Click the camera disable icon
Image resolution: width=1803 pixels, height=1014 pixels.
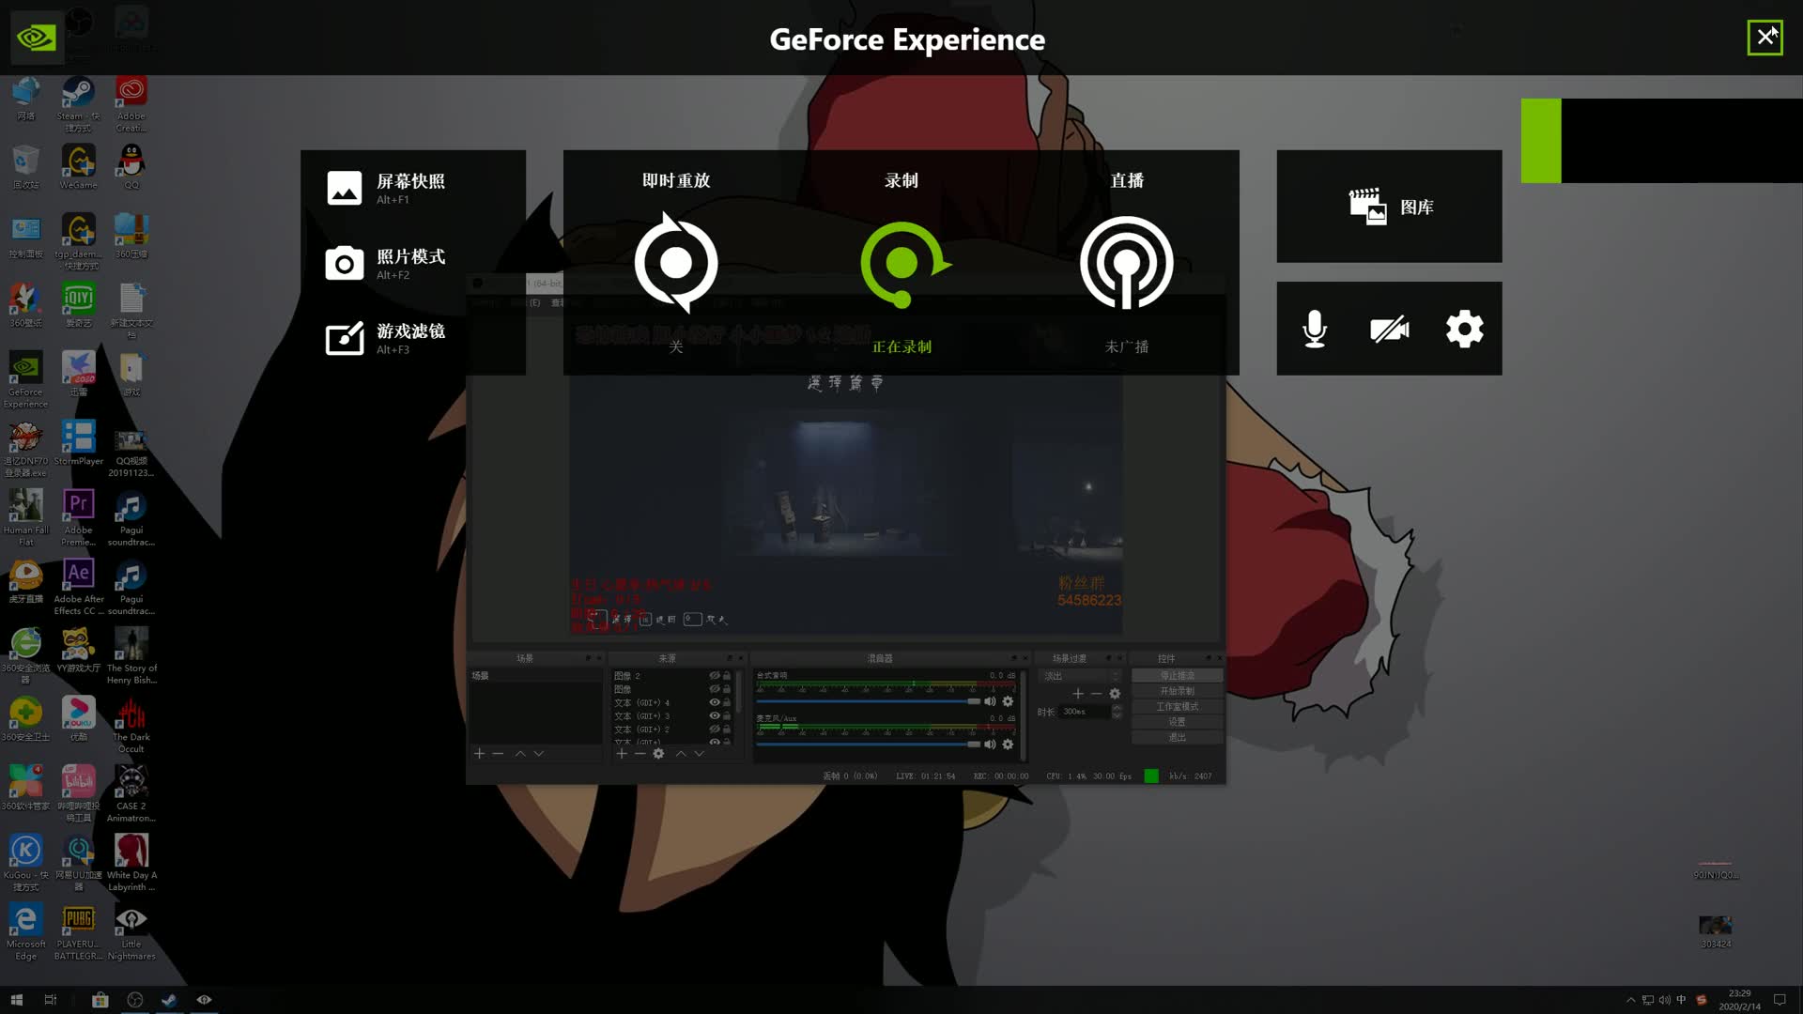point(1388,328)
